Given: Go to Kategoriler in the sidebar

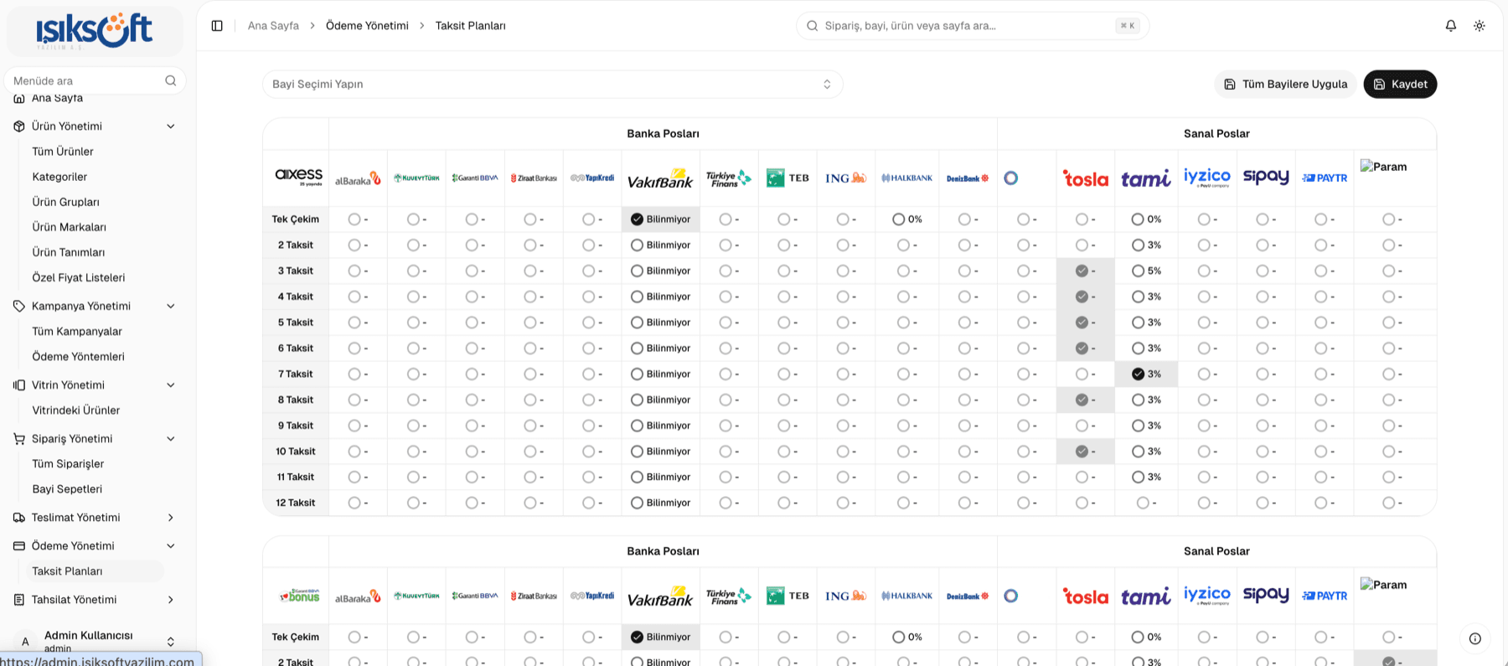Looking at the screenshot, I should (x=59, y=177).
